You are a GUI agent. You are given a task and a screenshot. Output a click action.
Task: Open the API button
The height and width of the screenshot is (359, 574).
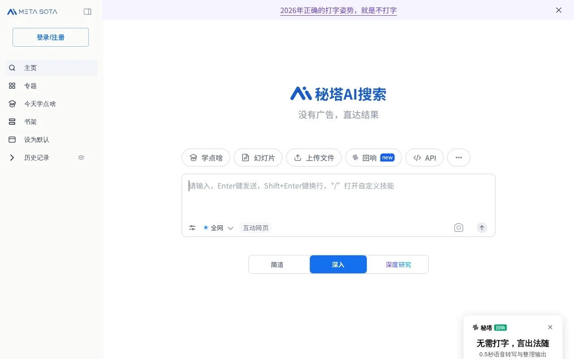click(x=425, y=158)
